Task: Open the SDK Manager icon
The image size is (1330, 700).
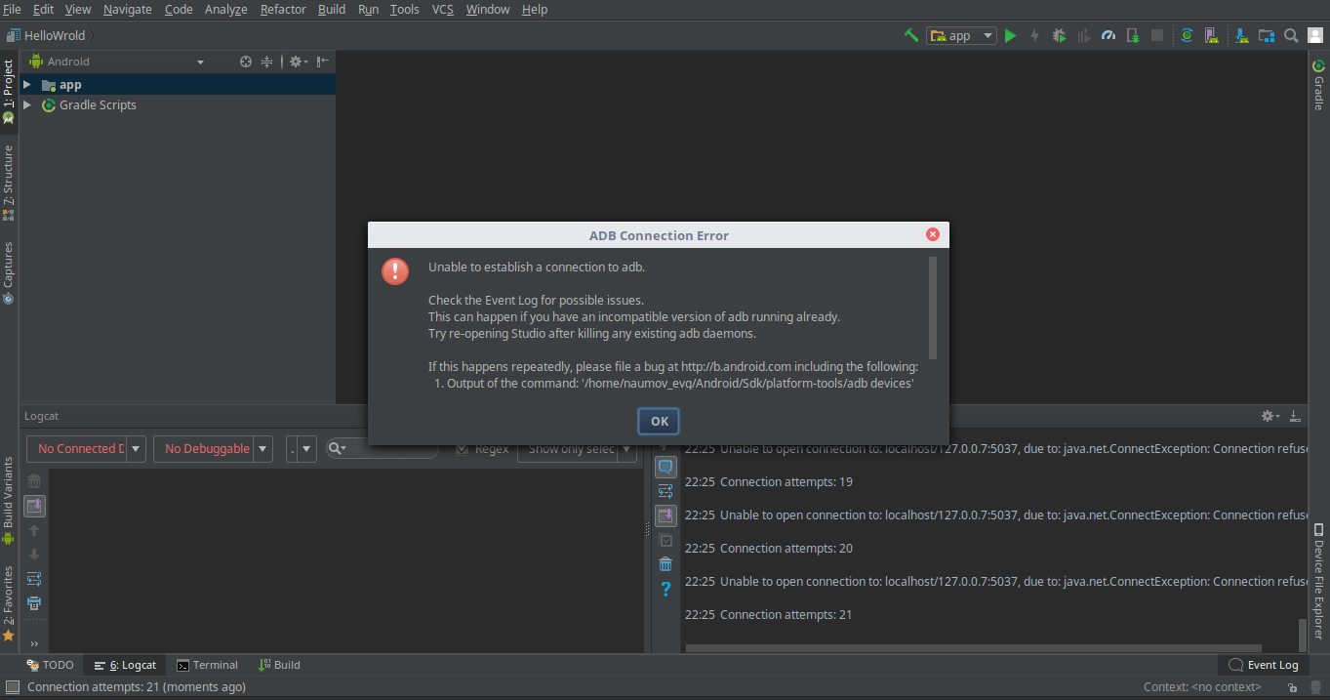Action: click(1241, 35)
